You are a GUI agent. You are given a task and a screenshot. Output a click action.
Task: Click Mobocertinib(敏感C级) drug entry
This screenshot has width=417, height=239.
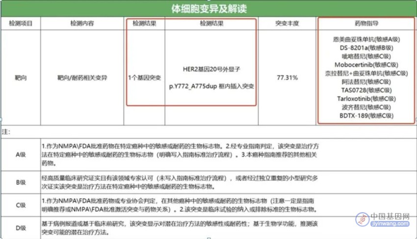click(x=366, y=65)
